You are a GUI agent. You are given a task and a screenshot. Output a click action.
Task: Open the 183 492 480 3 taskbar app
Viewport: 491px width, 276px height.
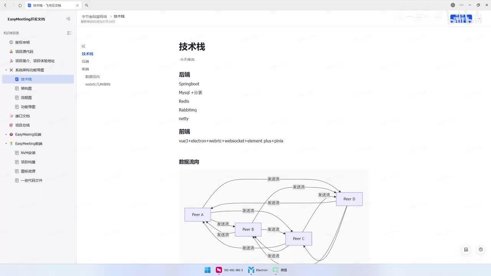[x=229, y=270]
